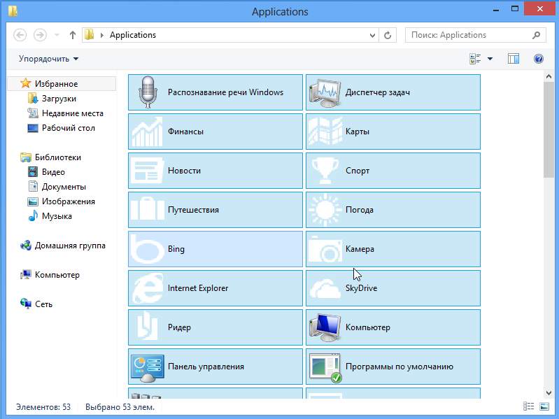
Task: Select Загрузки in the navigation pane
Action: click(59, 99)
